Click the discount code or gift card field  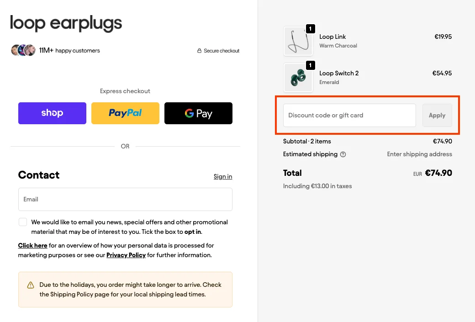[349, 115]
